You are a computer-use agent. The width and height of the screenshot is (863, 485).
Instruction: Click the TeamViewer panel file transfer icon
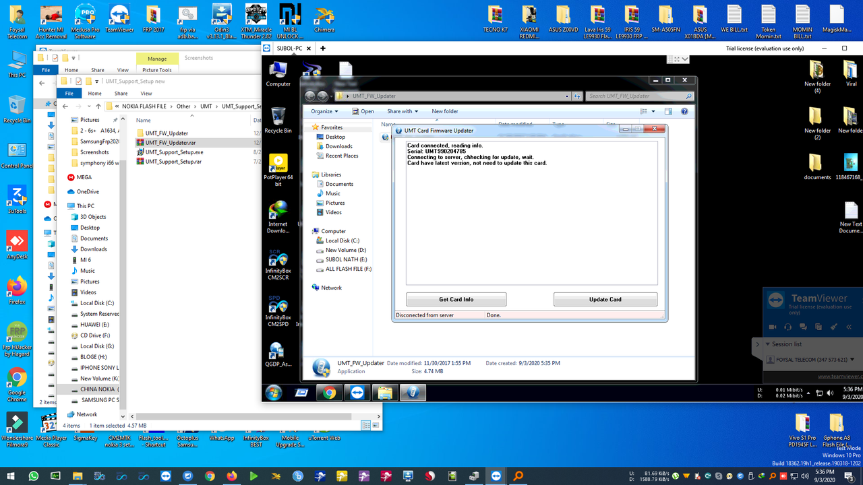pyautogui.click(x=819, y=327)
